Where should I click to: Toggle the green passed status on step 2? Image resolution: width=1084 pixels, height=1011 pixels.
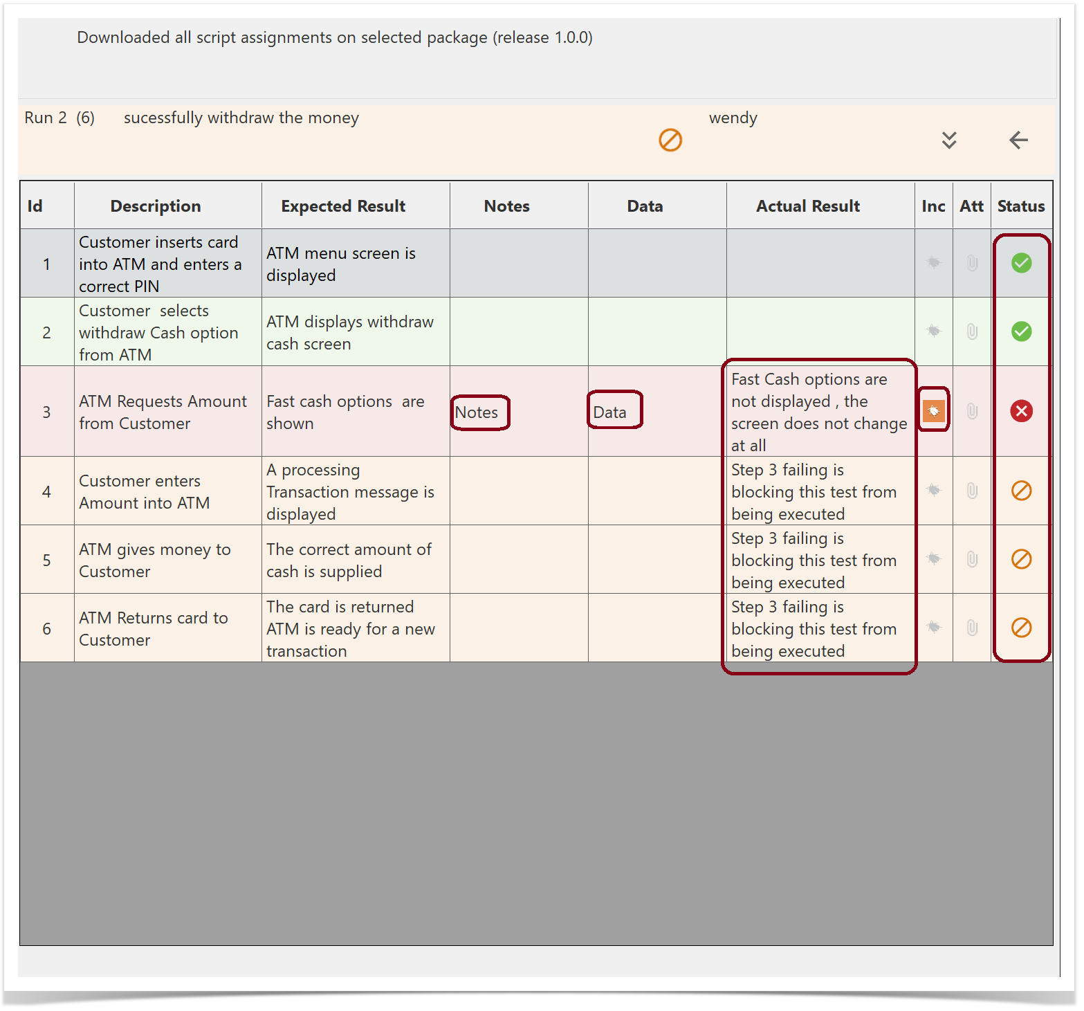(1021, 331)
